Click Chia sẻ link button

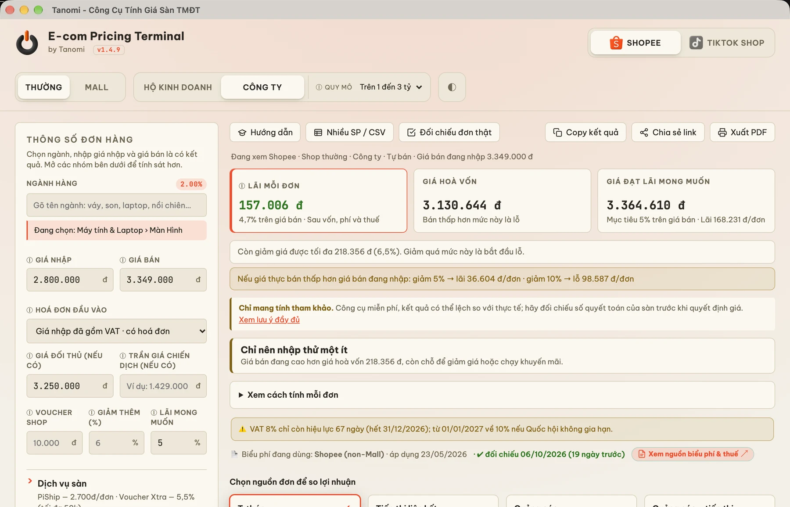coord(668,132)
